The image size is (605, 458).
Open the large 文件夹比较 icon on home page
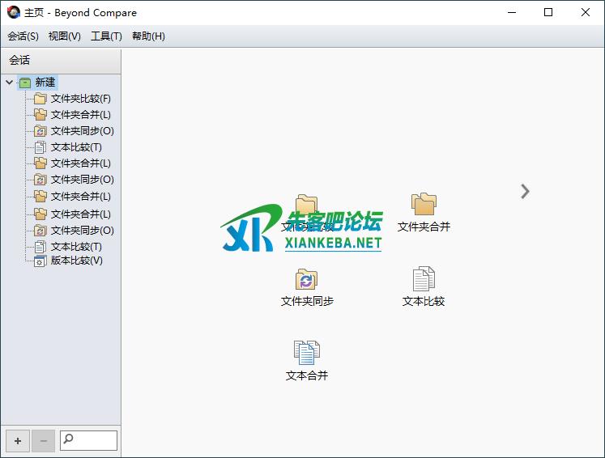[307, 206]
